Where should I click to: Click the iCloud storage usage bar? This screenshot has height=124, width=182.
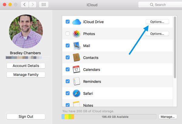pyautogui.click(x=109, y=117)
